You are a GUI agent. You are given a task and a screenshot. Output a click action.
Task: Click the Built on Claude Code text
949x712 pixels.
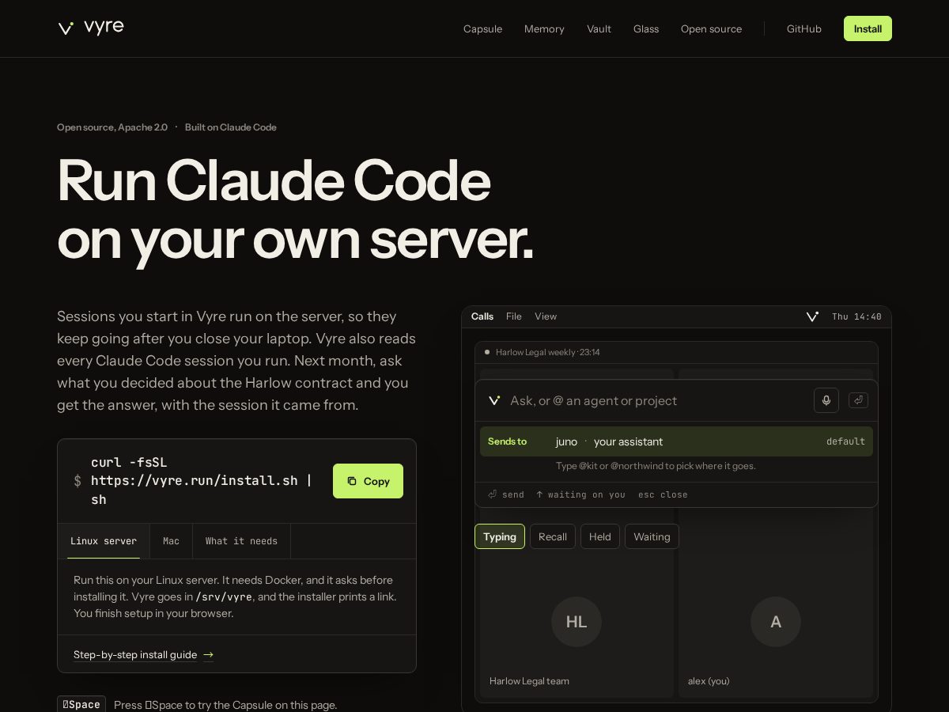[231, 127]
